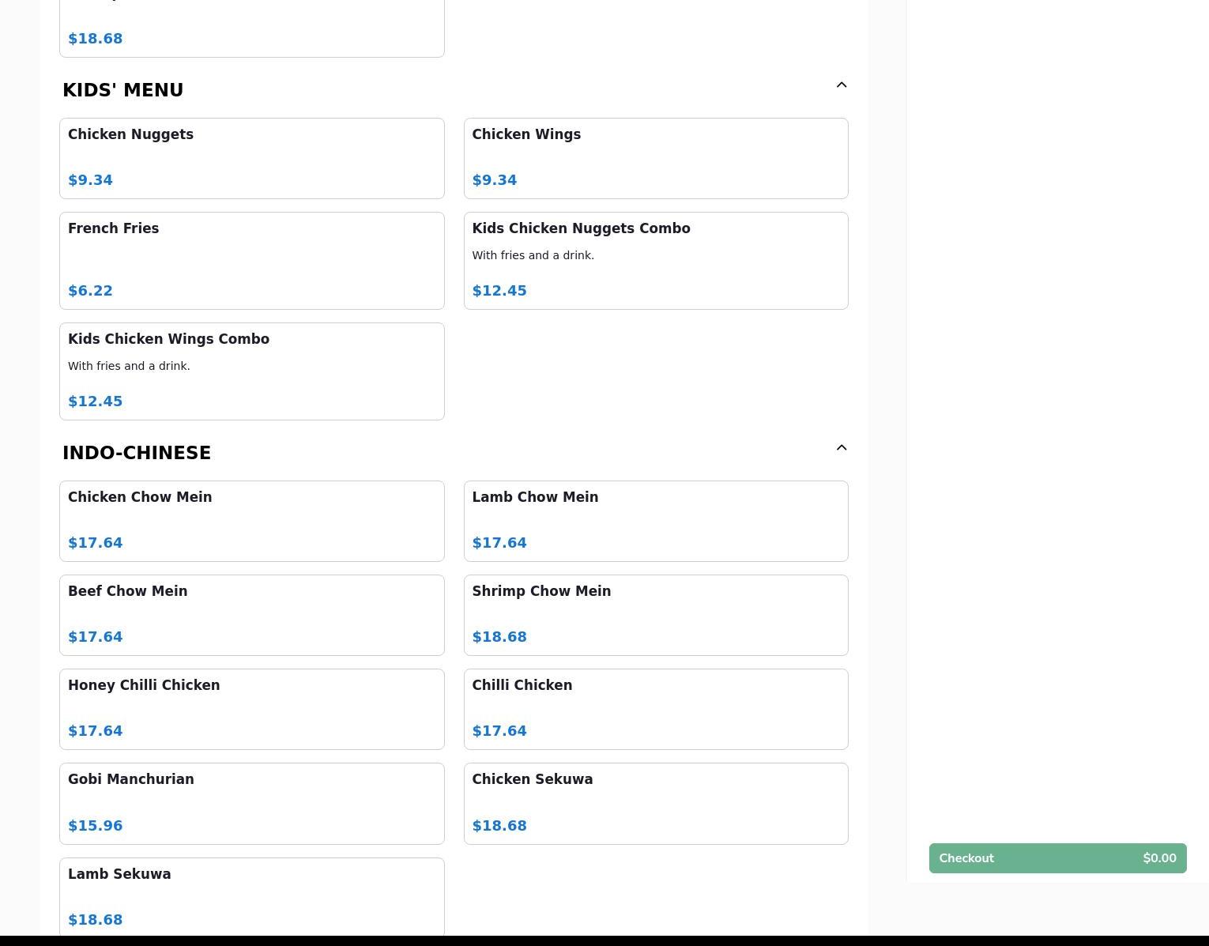Open the Honey Chilli Chicken item
Image resolution: width=1209 pixels, height=946 pixels.
251,709
